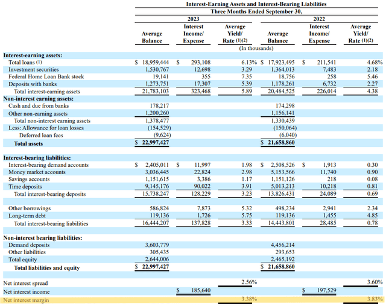
Task: Select the 'Total equity' row label
Action: coord(22,260)
